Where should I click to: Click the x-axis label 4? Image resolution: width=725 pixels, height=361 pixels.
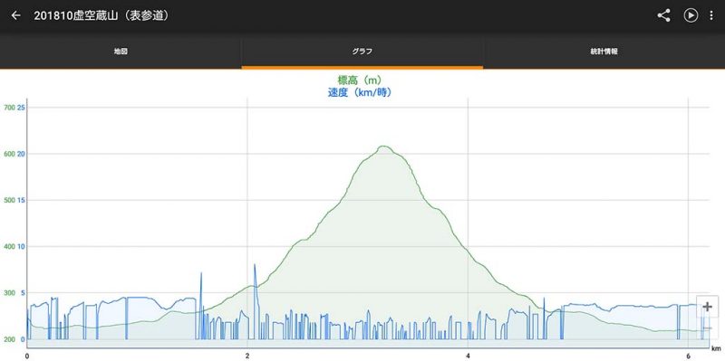point(468,356)
